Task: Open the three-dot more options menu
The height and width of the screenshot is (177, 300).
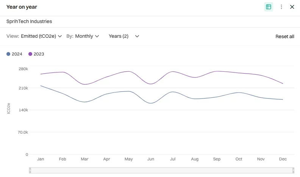Action: (x=281, y=7)
